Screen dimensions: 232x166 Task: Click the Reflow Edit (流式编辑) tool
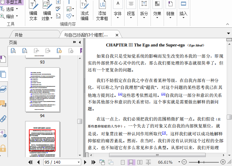coord(84,11)
